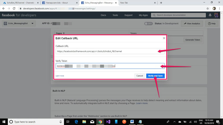Open the Windows Start menu
The image size is (223, 125).
[4, 122]
